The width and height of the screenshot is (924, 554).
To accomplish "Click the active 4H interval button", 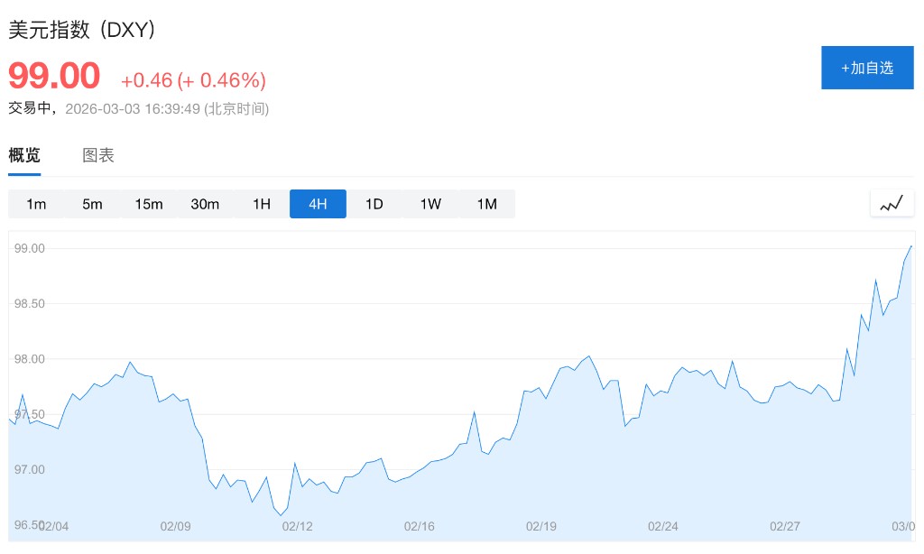I will [x=318, y=204].
